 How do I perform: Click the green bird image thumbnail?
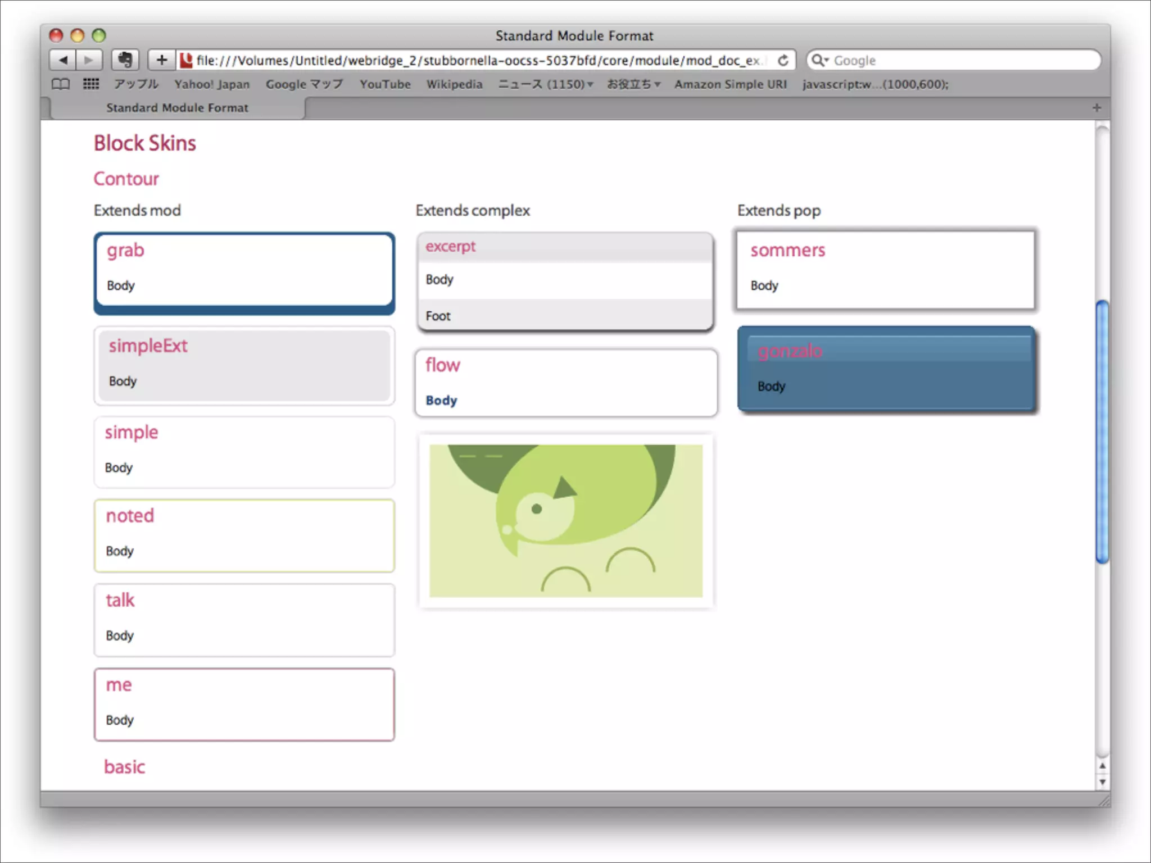[566, 521]
